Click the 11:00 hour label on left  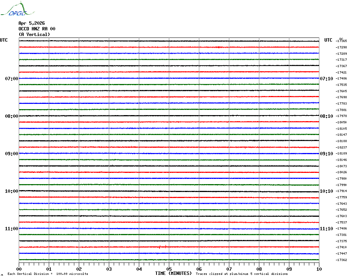click(12, 229)
